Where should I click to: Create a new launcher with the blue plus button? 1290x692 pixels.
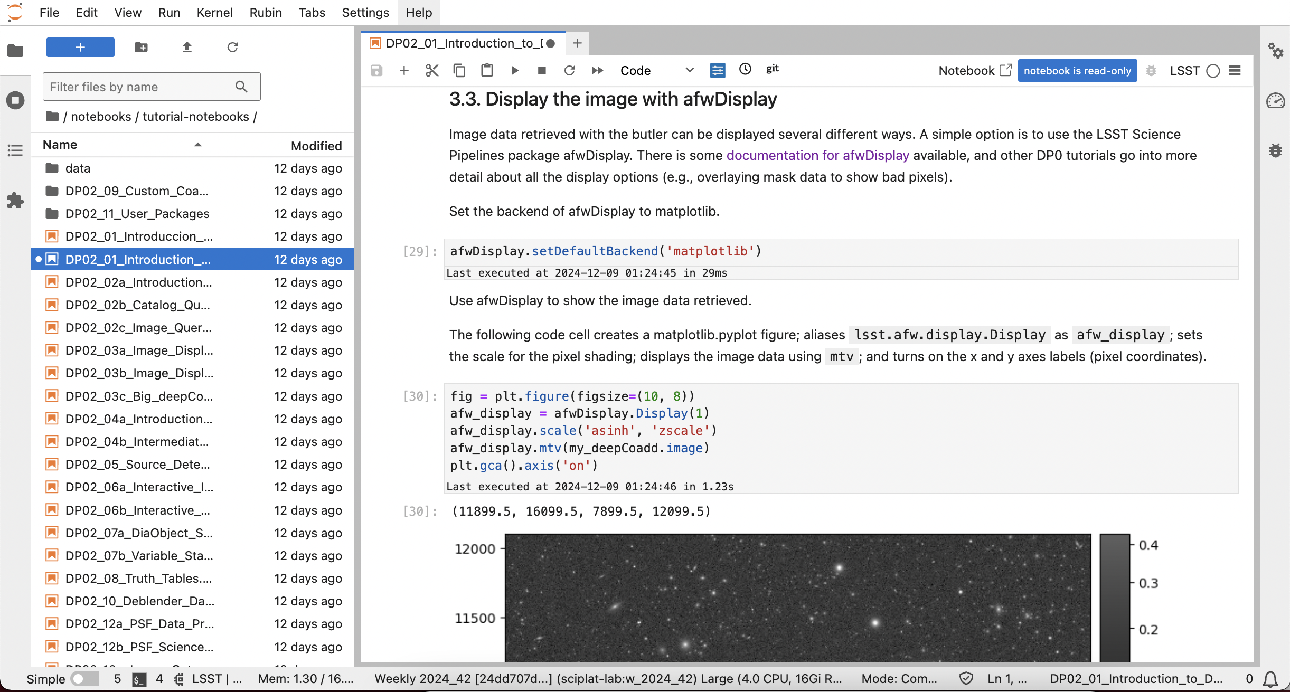[x=80, y=47]
